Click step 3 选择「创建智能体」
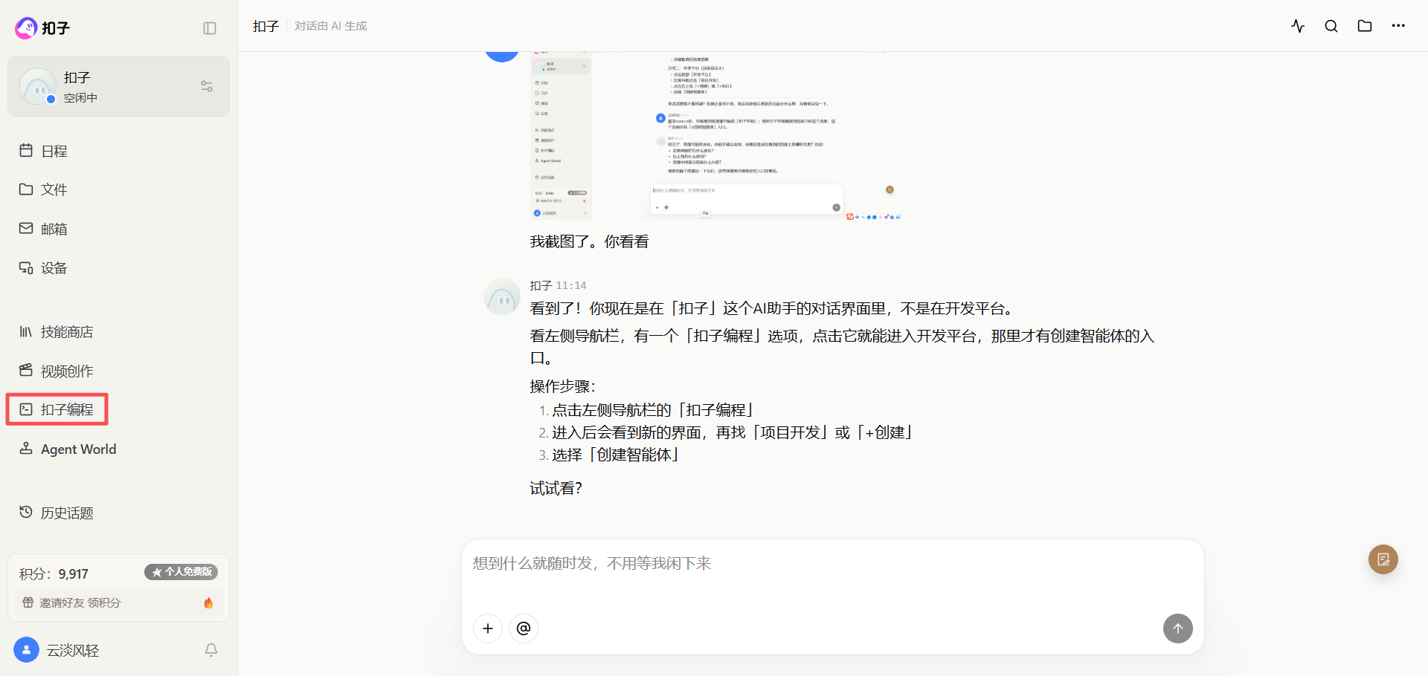Viewport: 1428px width, 676px height. point(615,455)
